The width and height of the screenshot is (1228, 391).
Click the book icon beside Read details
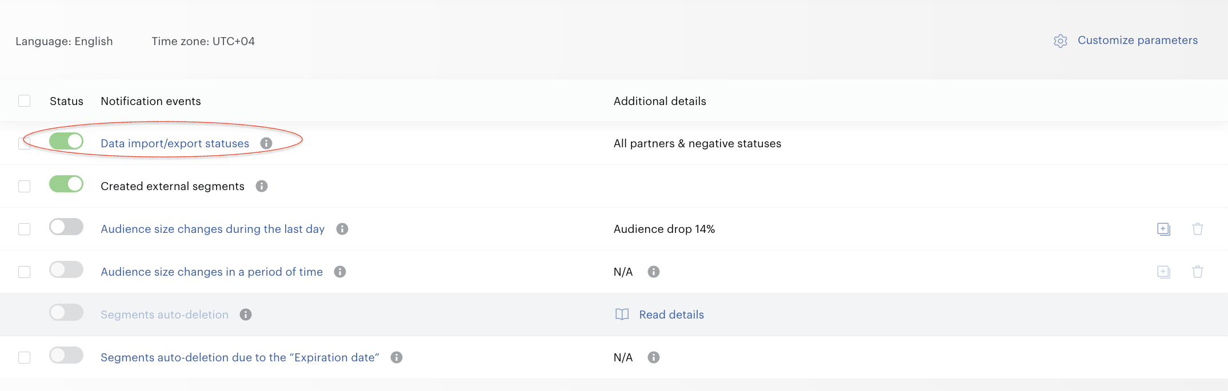click(622, 315)
